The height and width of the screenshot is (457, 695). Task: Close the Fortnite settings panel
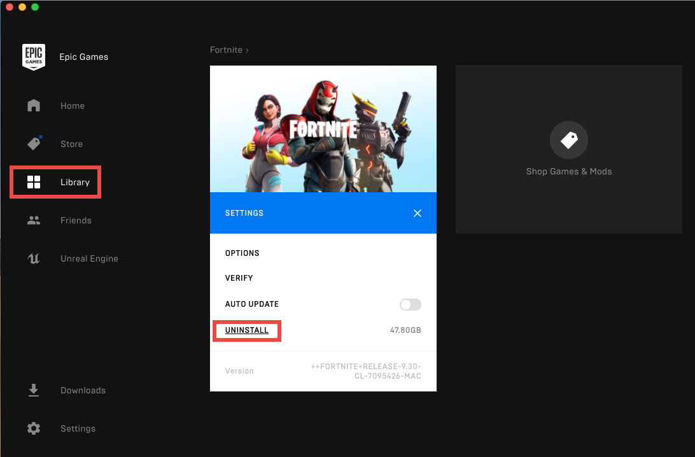[x=418, y=213]
